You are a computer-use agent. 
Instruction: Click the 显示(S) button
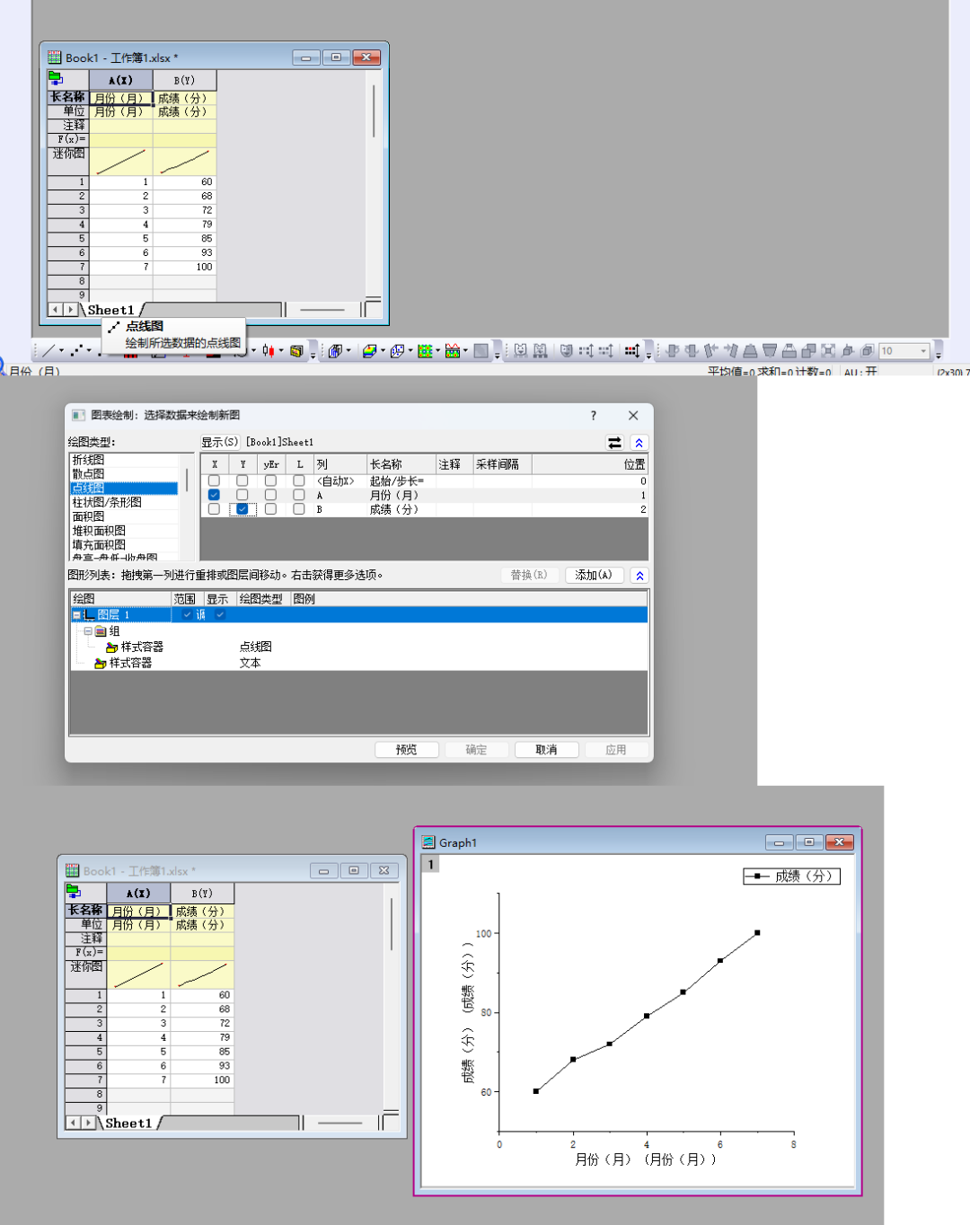[x=219, y=442]
